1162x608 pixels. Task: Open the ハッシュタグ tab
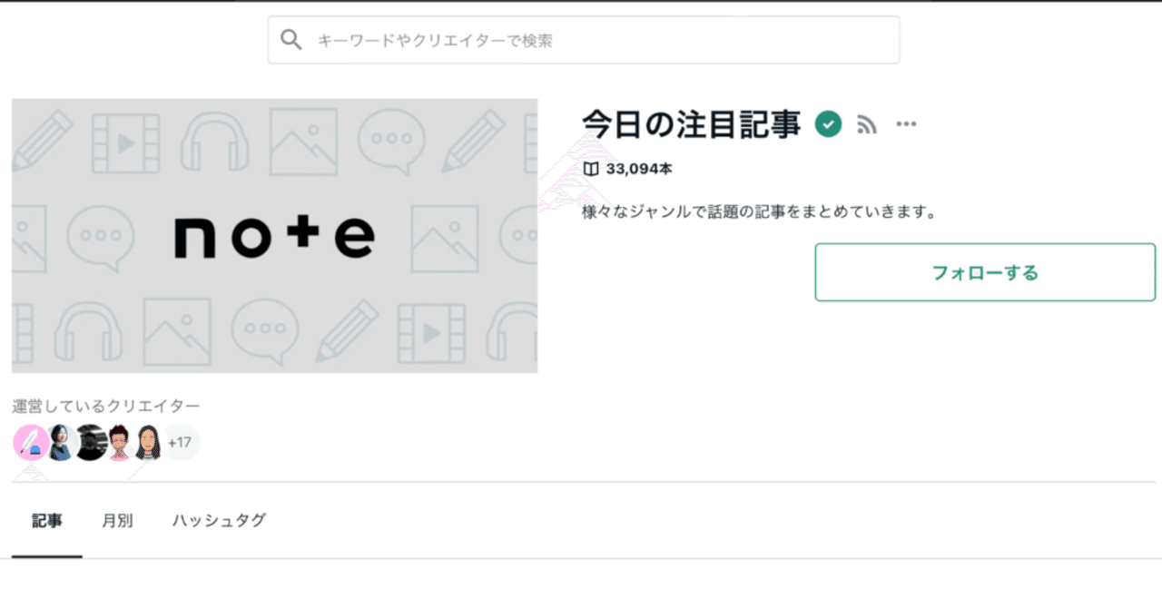(x=218, y=521)
